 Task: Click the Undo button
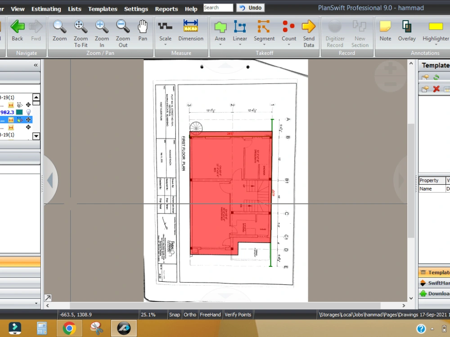[250, 7]
